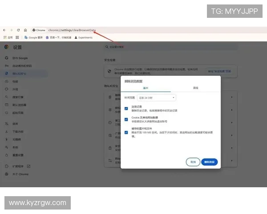Open 关于 Chrome in the sidebar

20,174
